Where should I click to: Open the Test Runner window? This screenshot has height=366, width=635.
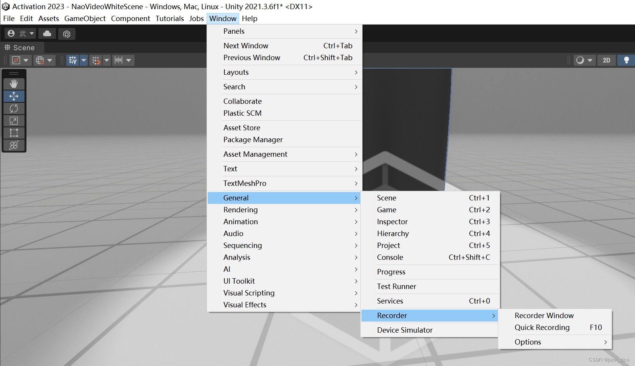[430, 286]
